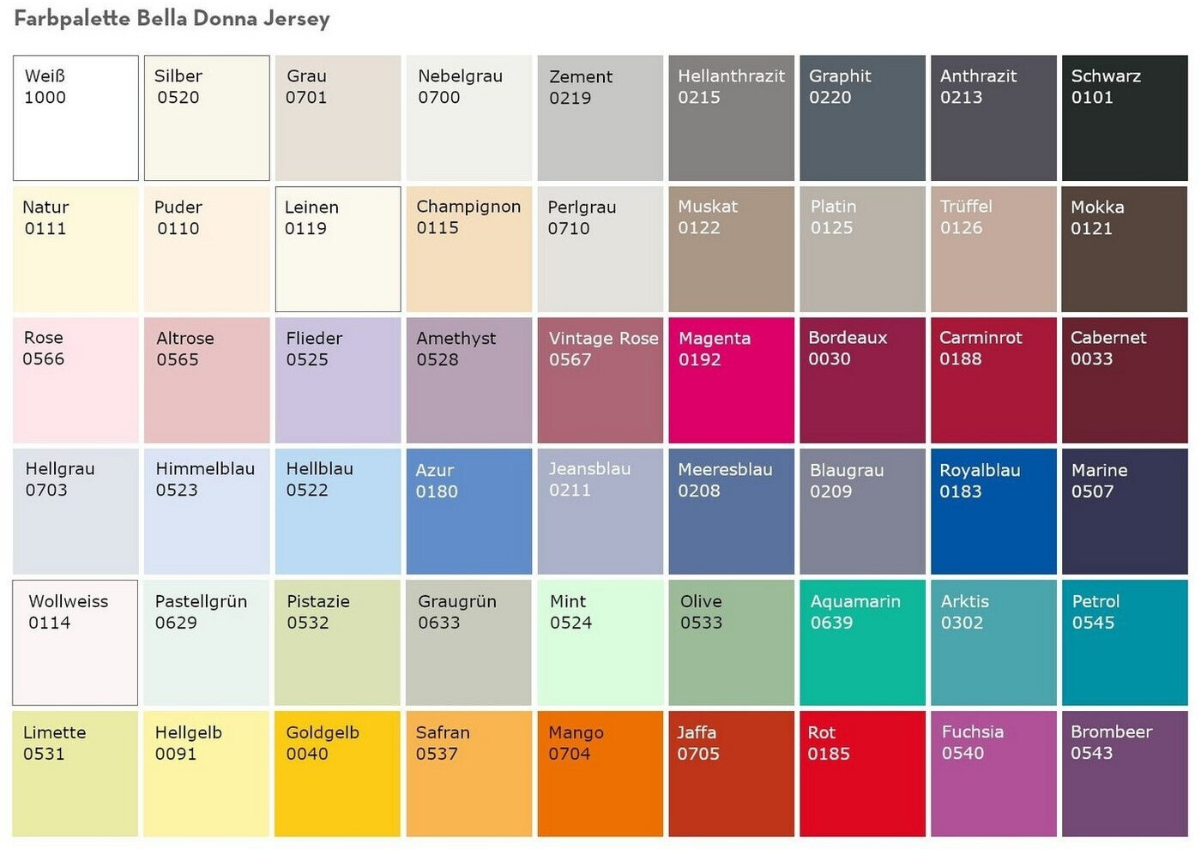Screen dimensions: 1201x849
Task: Choose the Graphit 0220 swatch
Action: [862, 118]
